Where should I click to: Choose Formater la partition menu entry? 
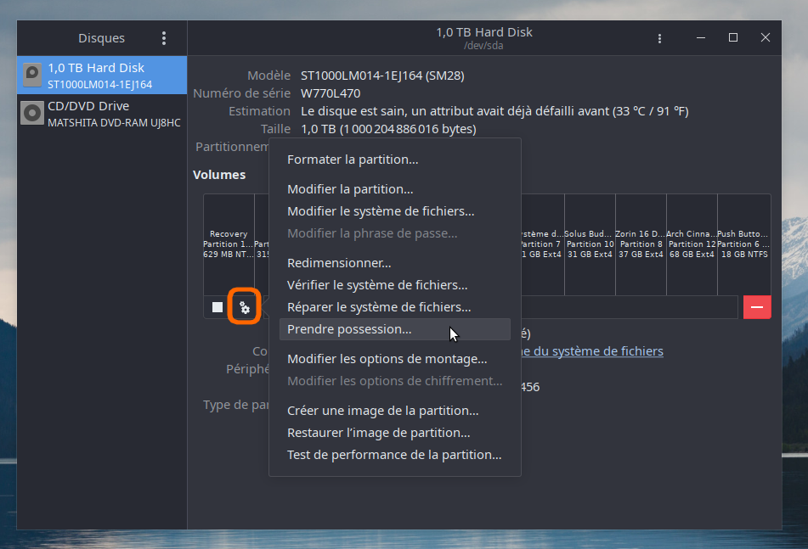coord(353,160)
